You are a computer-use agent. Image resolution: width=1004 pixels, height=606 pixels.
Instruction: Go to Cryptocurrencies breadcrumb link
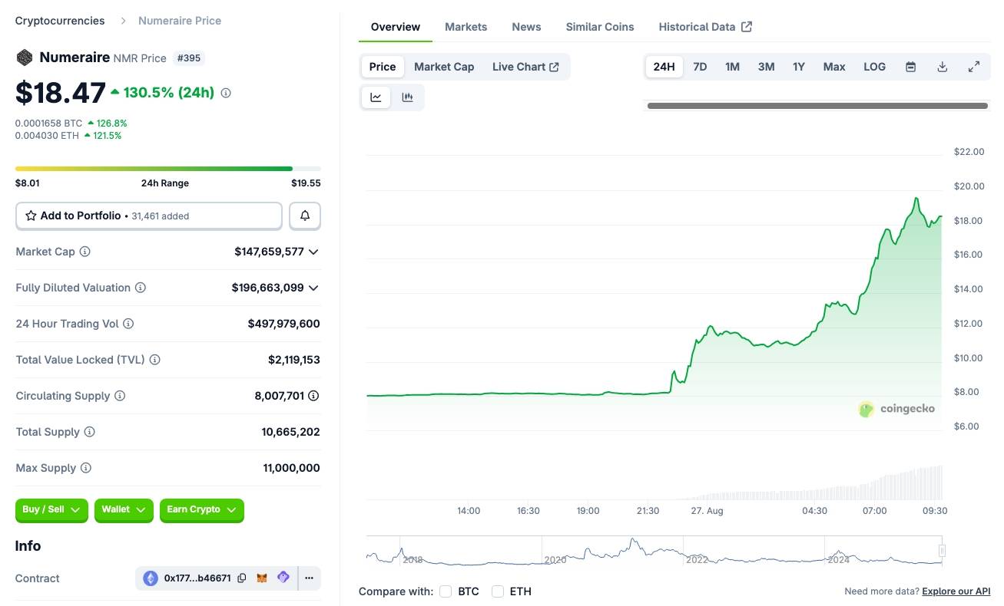click(x=60, y=21)
